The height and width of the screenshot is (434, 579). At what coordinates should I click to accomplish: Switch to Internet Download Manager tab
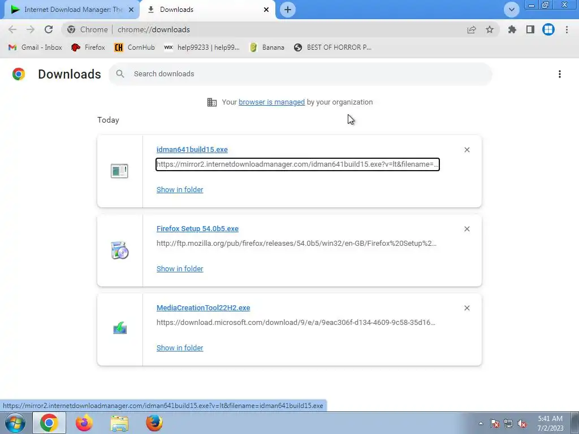tap(72, 10)
